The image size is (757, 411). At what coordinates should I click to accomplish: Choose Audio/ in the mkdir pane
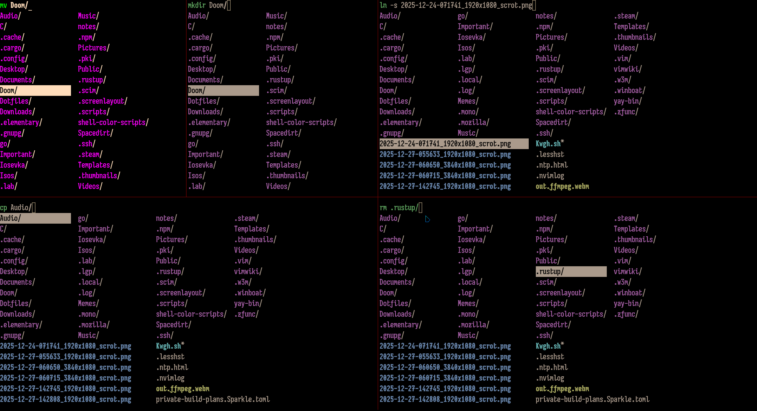pyautogui.click(x=198, y=16)
